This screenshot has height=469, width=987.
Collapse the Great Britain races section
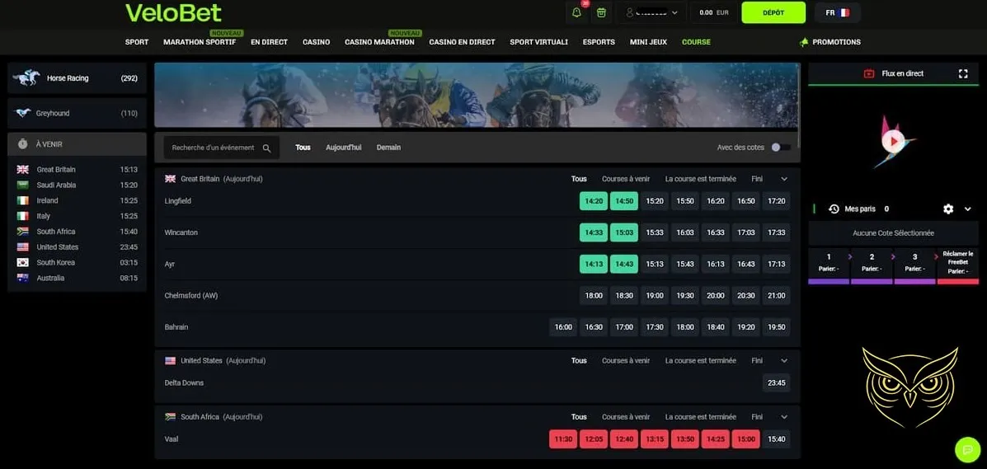[x=784, y=179]
